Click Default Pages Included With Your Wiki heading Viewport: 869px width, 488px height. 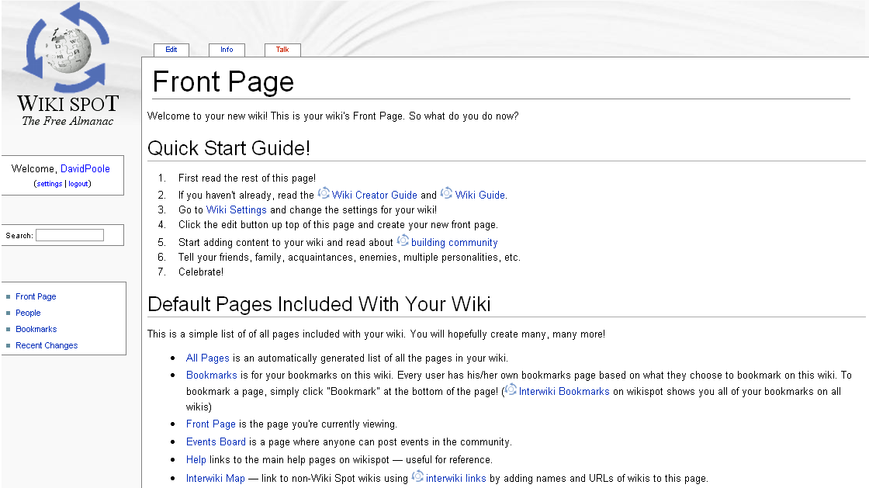pyautogui.click(x=319, y=305)
